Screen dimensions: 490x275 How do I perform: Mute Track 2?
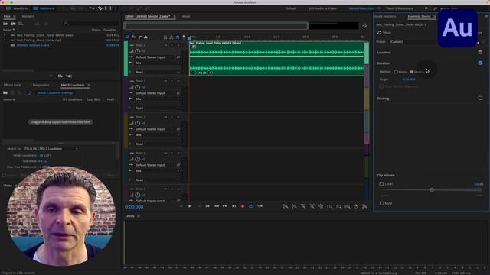(x=165, y=81)
